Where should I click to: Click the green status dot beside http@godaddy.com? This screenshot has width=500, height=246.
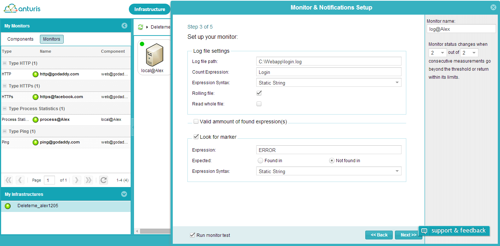tap(36, 74)
